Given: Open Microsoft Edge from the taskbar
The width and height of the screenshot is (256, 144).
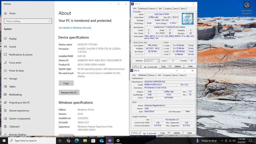Looking at the screenshot, I should [x=77, y=141].
